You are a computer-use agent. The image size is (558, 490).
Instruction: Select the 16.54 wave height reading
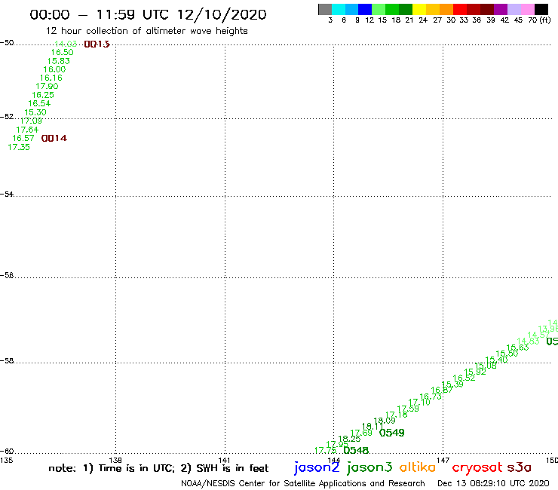(39, 103)
